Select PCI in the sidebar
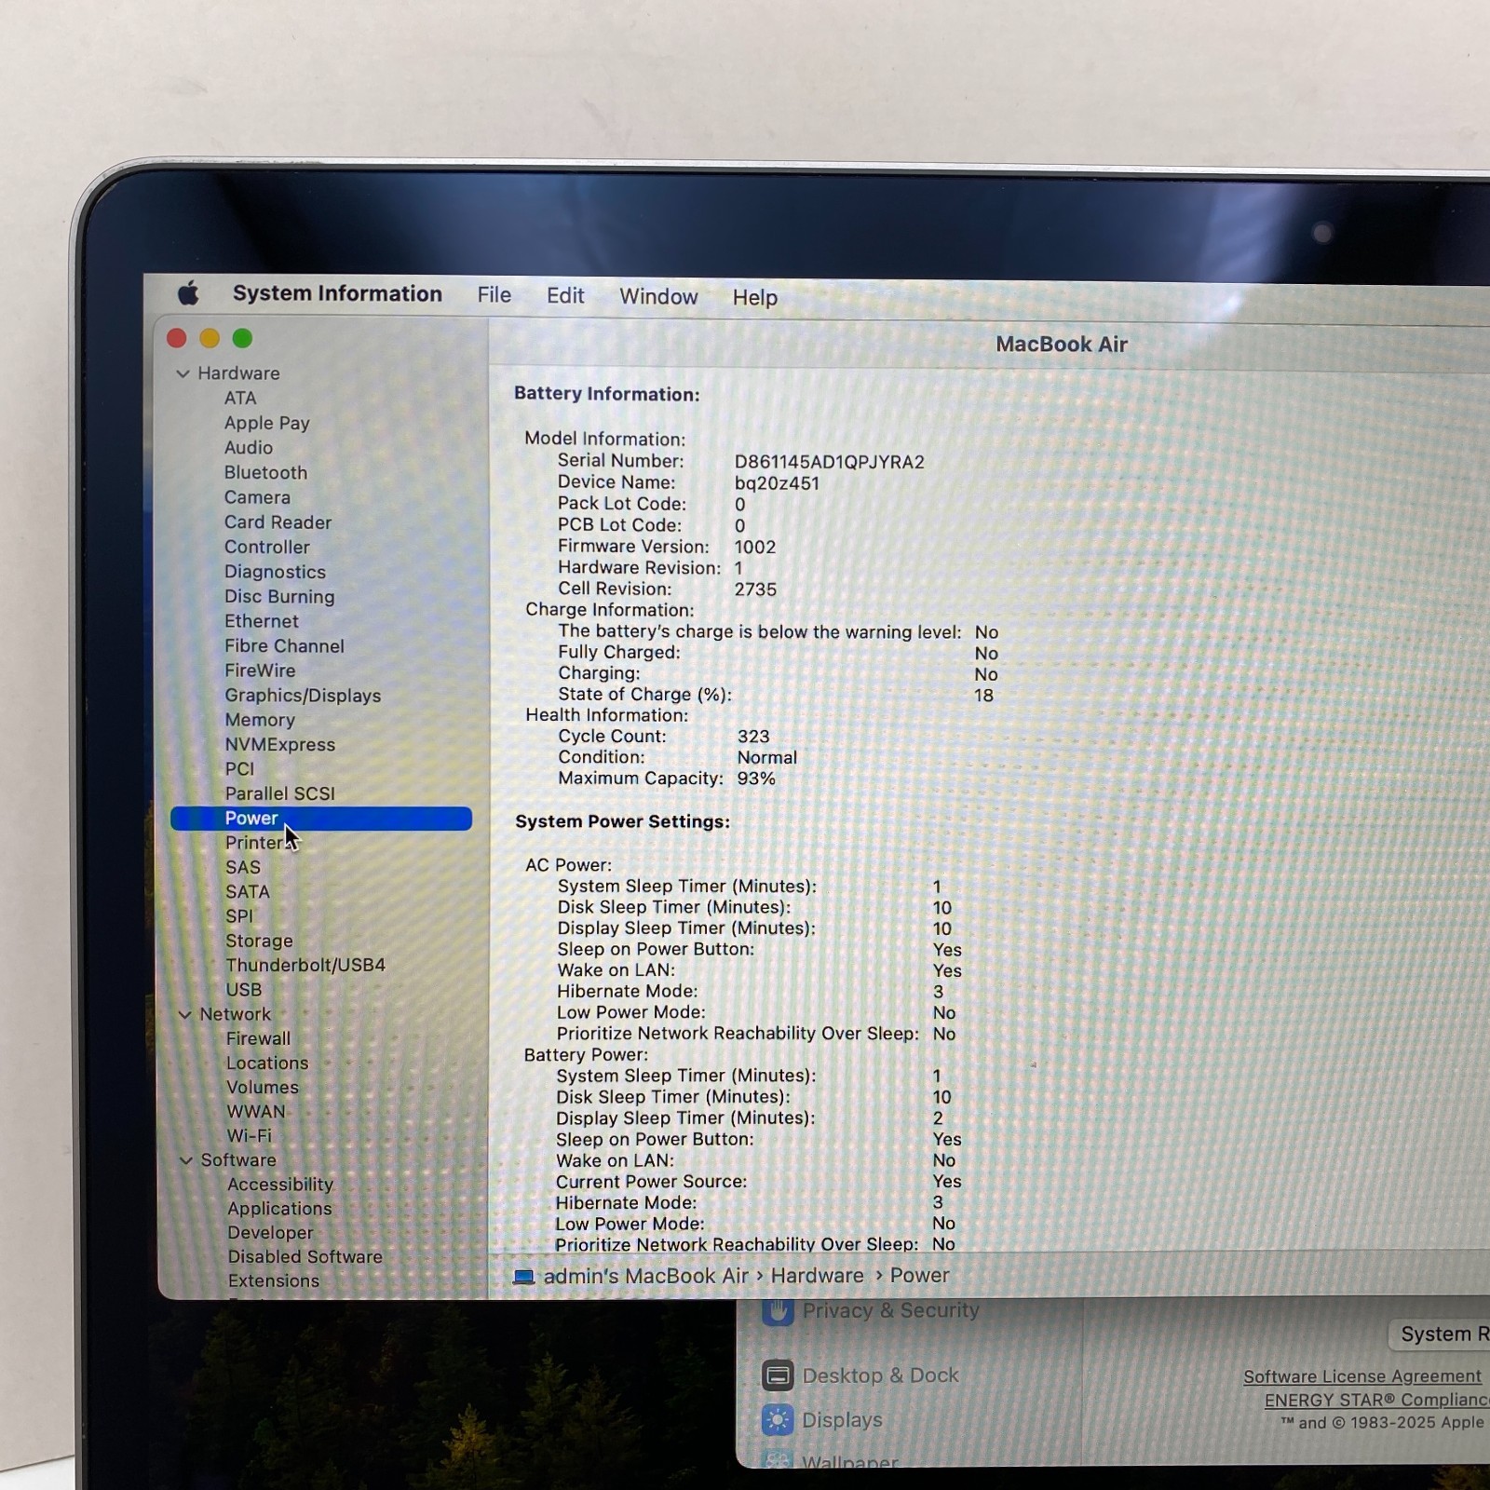This screenshot has height=1490, width=1490. pyautogui.click(x=239, y=769)
